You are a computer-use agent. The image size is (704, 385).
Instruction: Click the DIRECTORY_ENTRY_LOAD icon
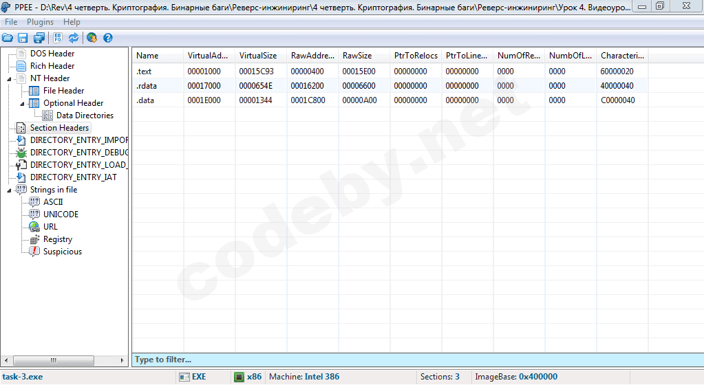(x=21, y=165)
